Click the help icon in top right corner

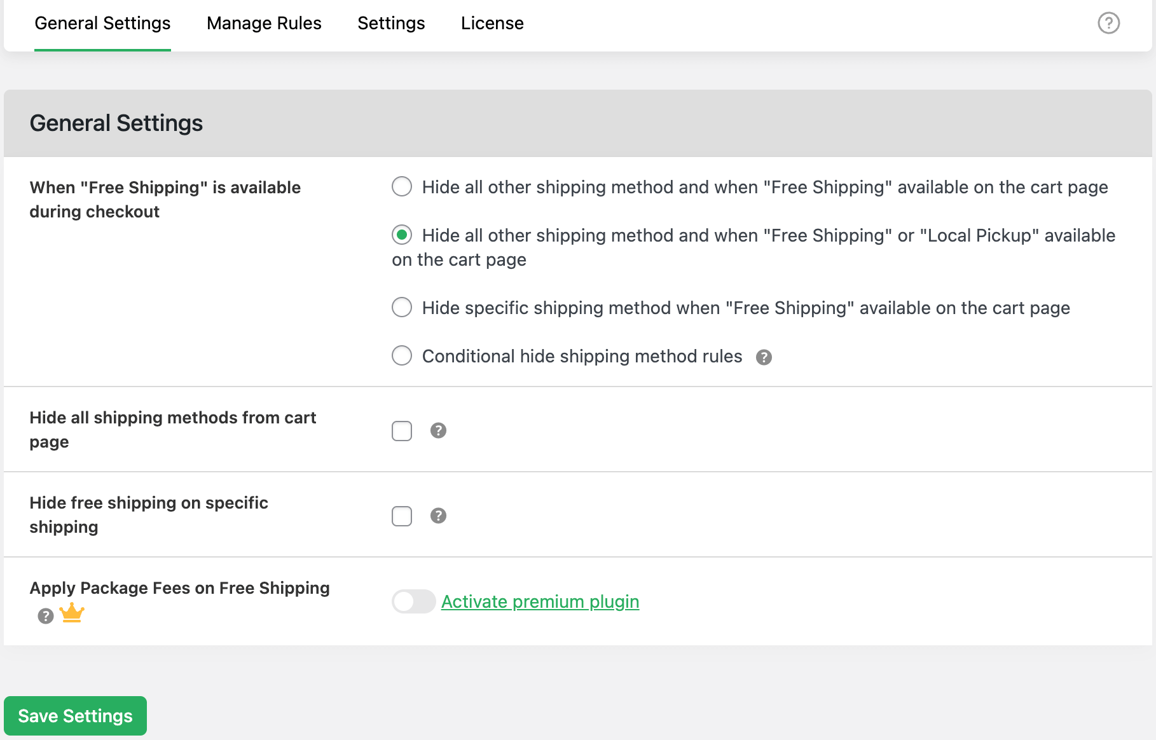[1108, 24]
